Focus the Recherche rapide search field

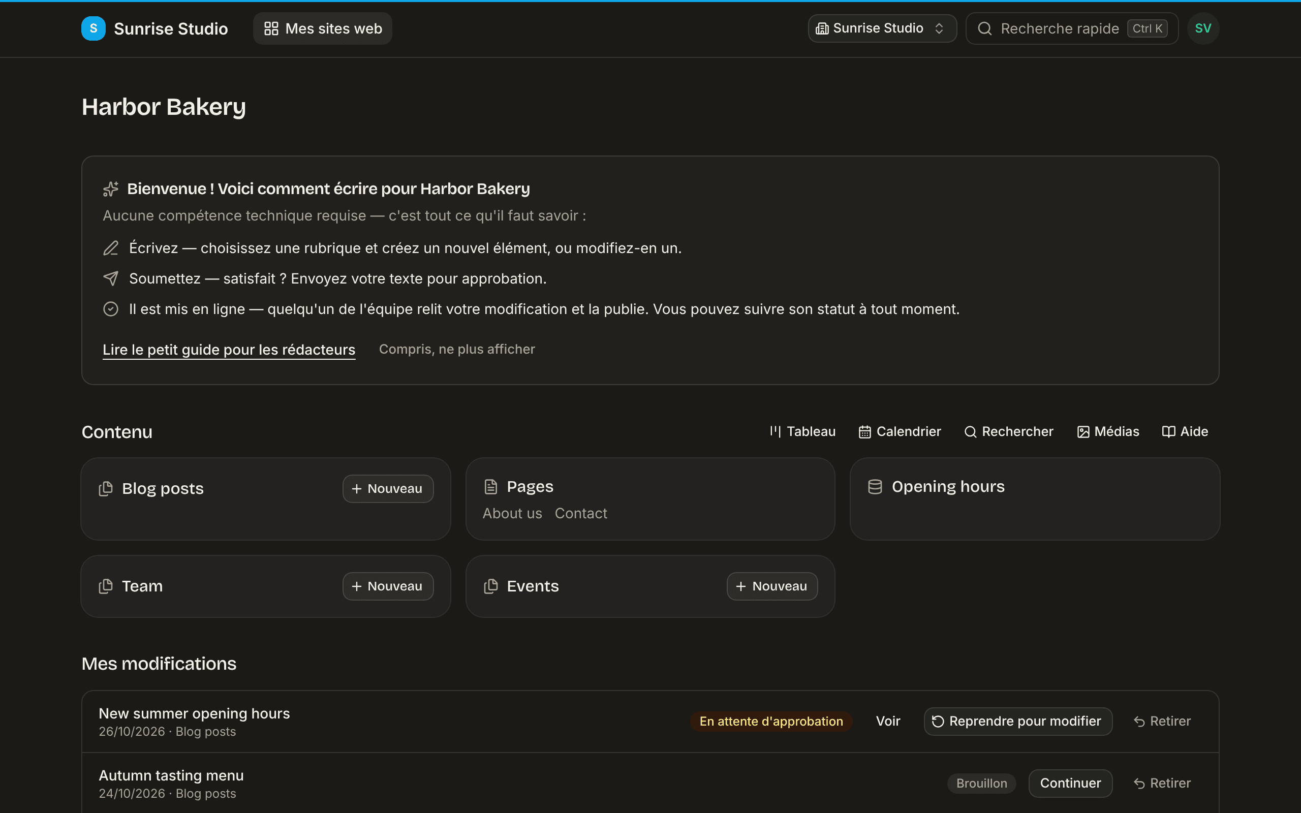1071,28
